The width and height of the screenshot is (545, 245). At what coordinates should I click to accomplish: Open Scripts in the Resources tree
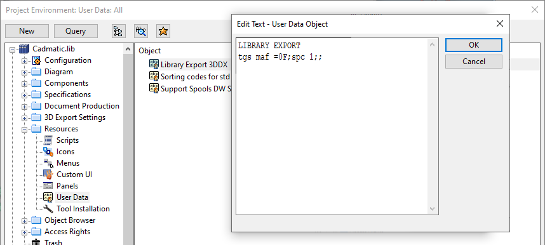pos(67,140)
